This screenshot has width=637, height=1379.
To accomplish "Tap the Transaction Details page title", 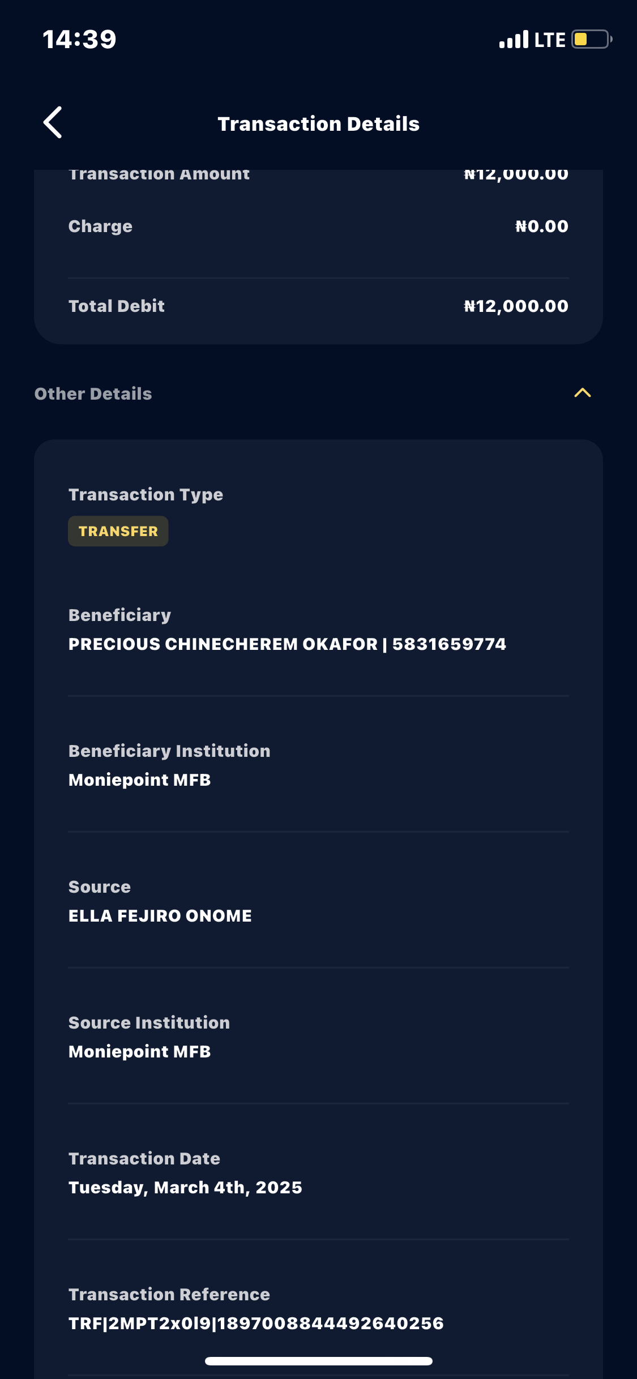I will (318, 124).
